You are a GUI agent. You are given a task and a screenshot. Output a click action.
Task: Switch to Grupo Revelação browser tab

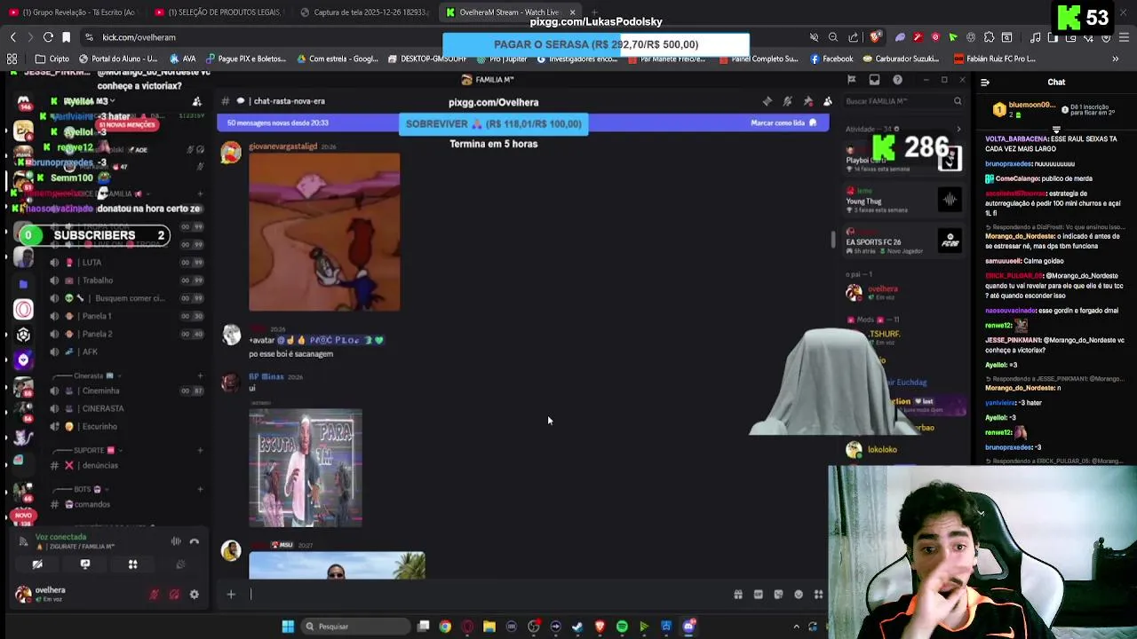(73, 12)
